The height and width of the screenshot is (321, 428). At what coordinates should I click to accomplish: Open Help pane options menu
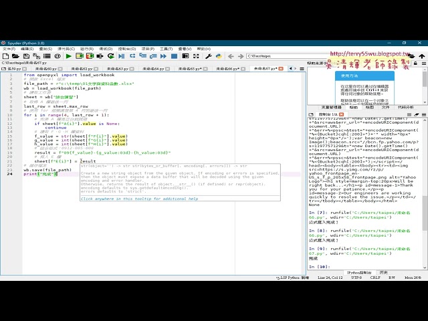(x=423, y=64)
